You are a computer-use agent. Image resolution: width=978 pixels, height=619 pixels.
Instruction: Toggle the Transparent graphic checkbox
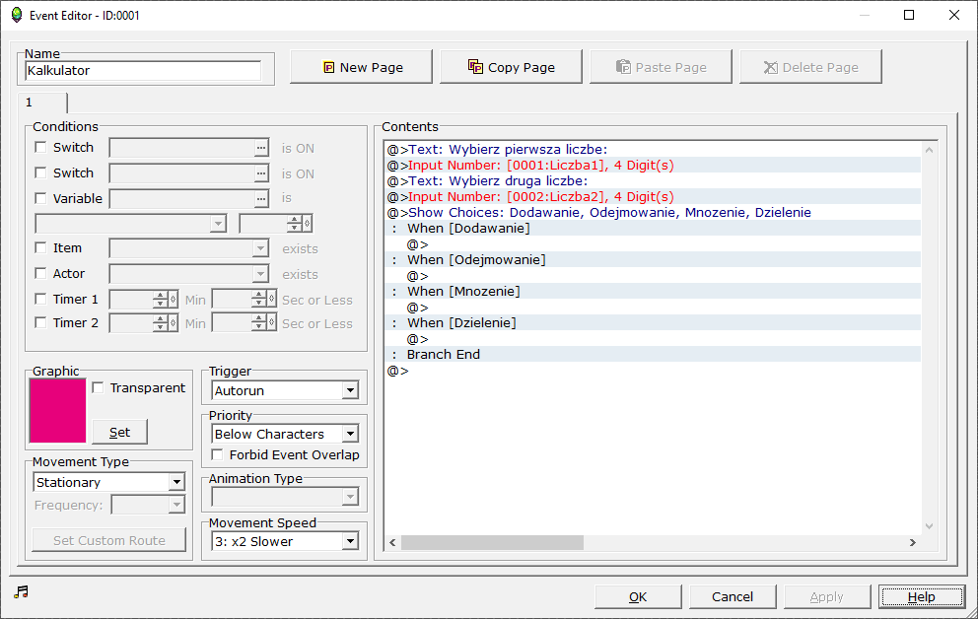tap(98, 387)
